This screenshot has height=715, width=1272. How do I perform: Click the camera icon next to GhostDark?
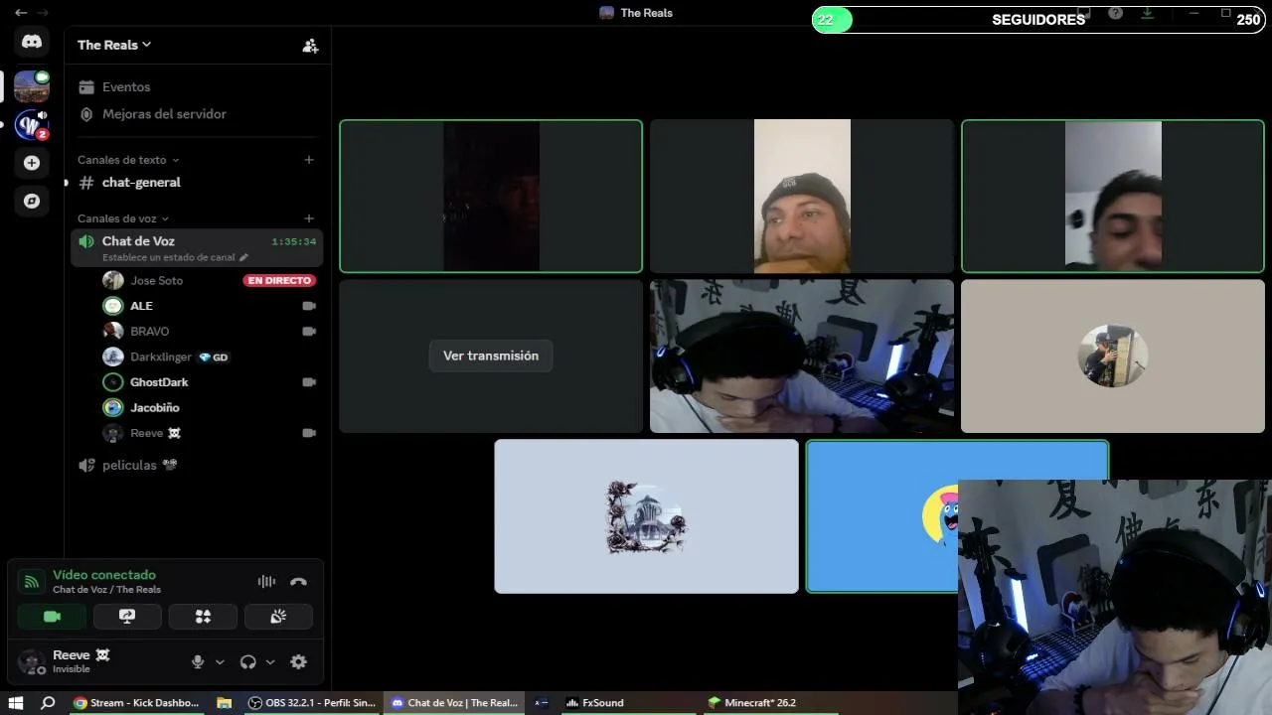pyautogui.click(x=309, y=382)
